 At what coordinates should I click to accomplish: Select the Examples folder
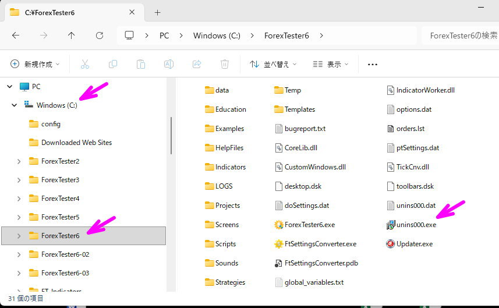224,129
